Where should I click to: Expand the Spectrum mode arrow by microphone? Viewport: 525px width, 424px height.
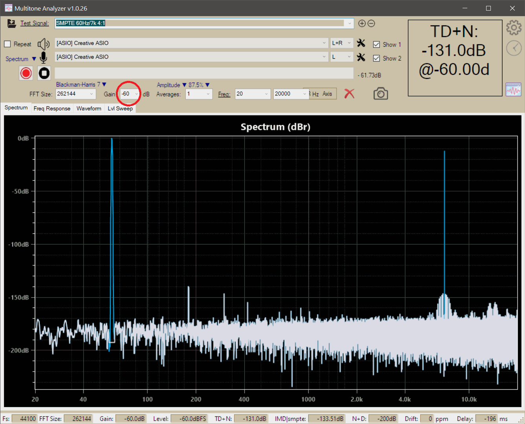pos(34,59)
